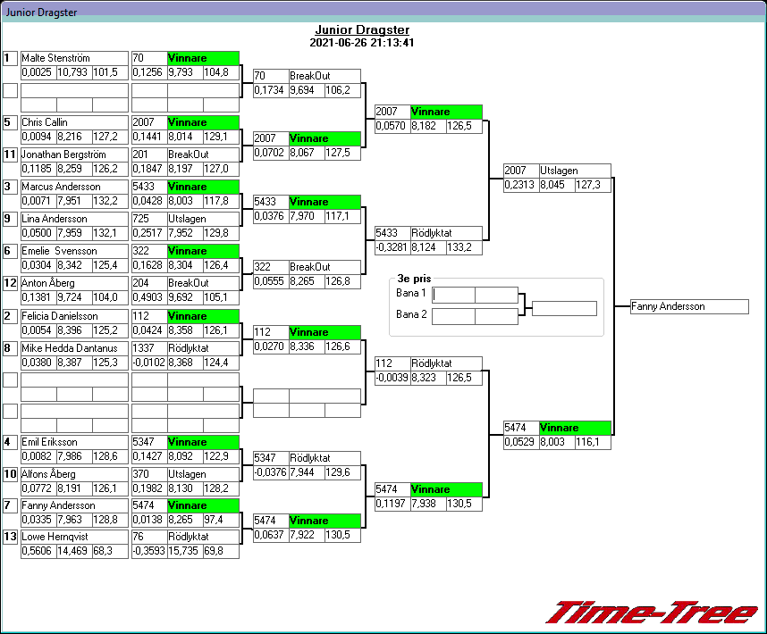The image size is (767, 634).
Task: Click the green Vinnare cell next to car 70
Action: coord(203,58)
